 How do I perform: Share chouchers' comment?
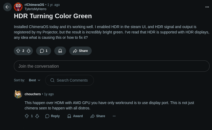[98, 116]
